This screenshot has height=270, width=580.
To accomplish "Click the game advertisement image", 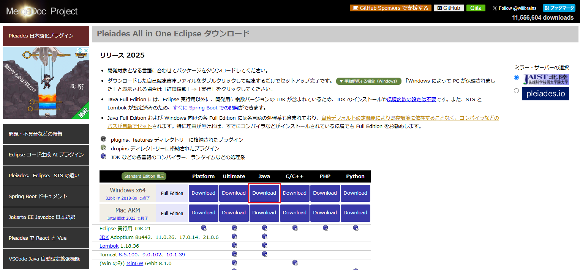I will point(46,83).
